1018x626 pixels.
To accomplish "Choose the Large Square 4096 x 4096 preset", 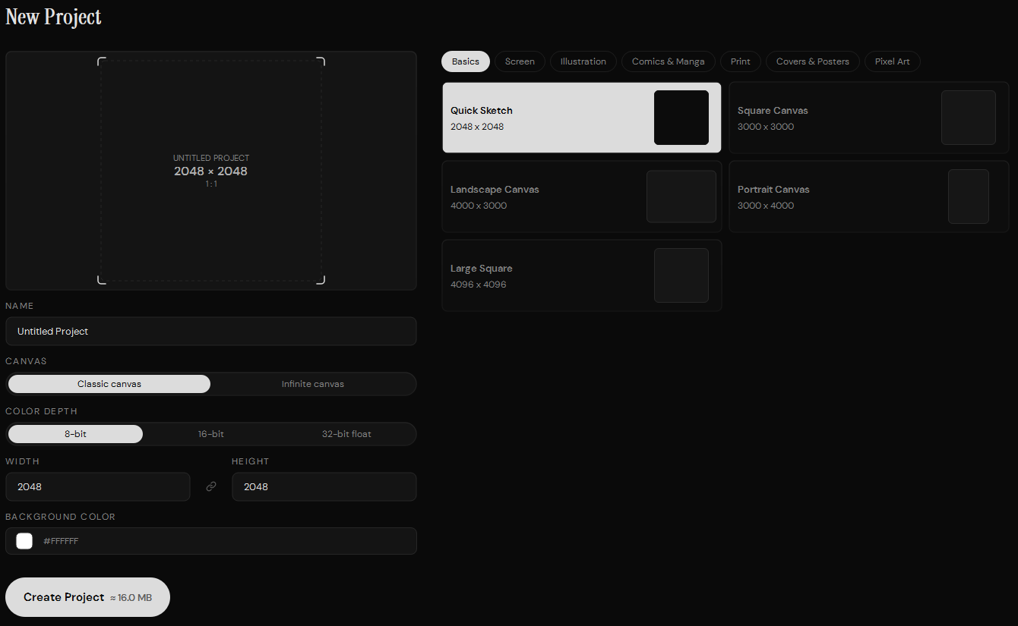I will (x=582, y=275).
